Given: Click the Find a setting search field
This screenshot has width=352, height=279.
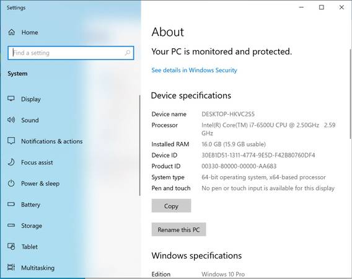Looking at the screenshot, I should [x=71, y=53].
